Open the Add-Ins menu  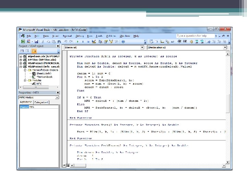[x=111, y=36]
